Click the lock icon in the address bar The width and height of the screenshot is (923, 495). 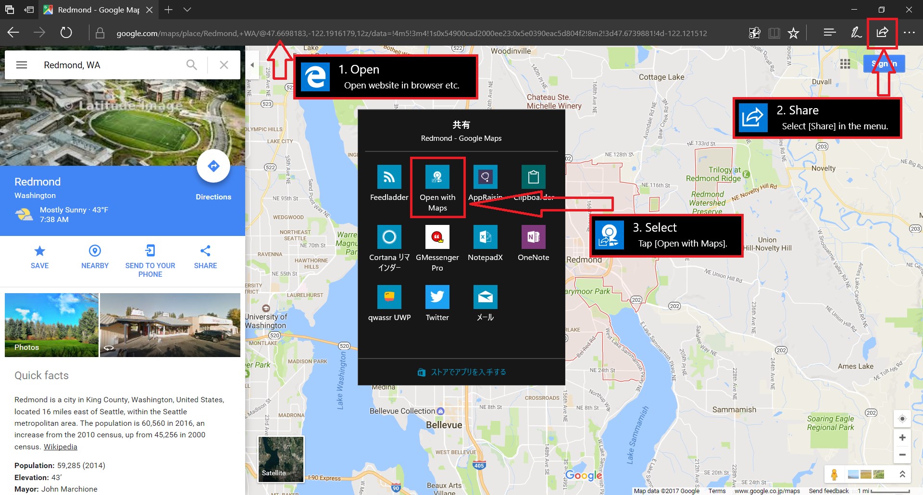(x=100, y=33)
